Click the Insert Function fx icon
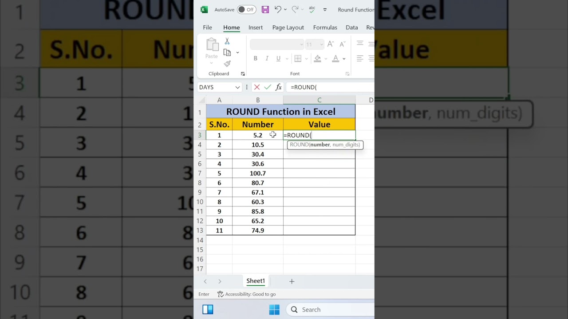The height and width of the screenshot is (319, 568). pos(279,87)
